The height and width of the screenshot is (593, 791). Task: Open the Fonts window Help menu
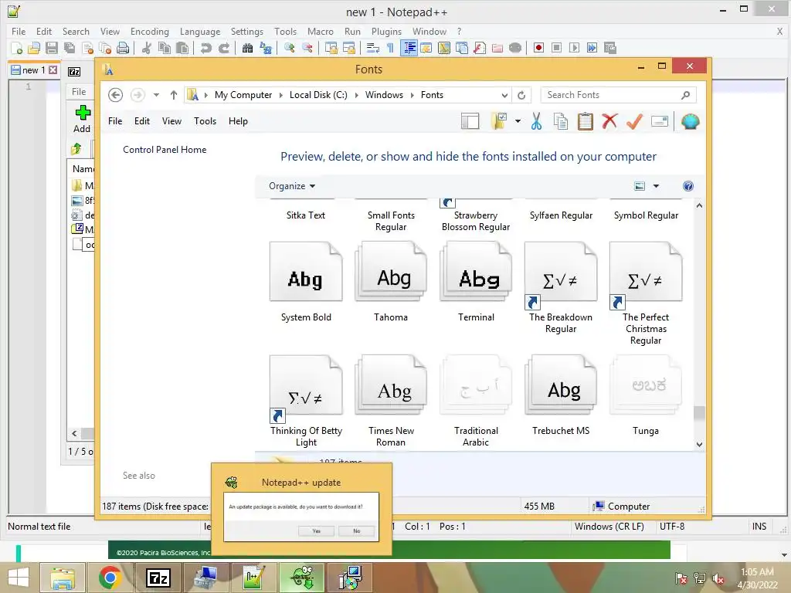point(238,121)
